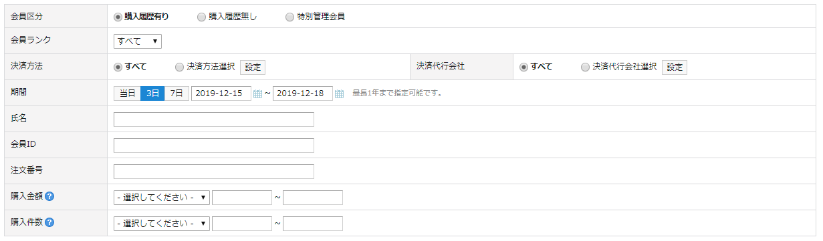
Task: Choose 決済方法選択 radio option
Action: (179, 67)
